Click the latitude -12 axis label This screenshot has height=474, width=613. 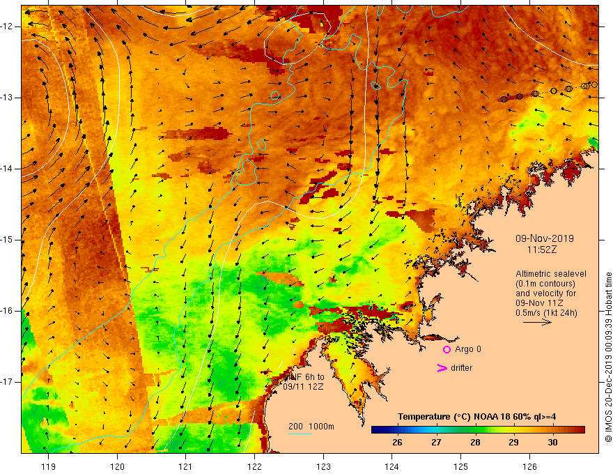click(x=7, y=26)
